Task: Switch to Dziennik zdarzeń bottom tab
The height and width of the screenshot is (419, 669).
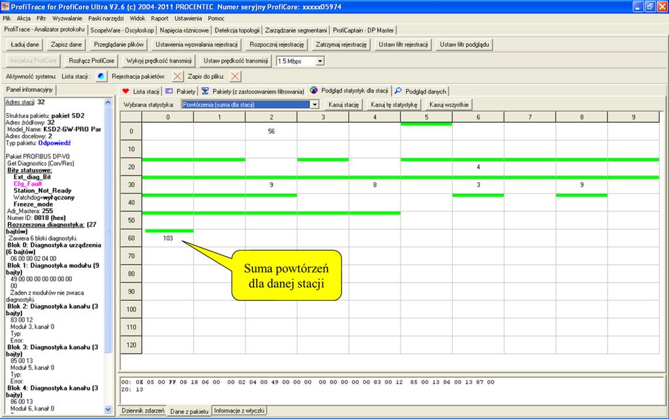Action: (x=143, y=411)
